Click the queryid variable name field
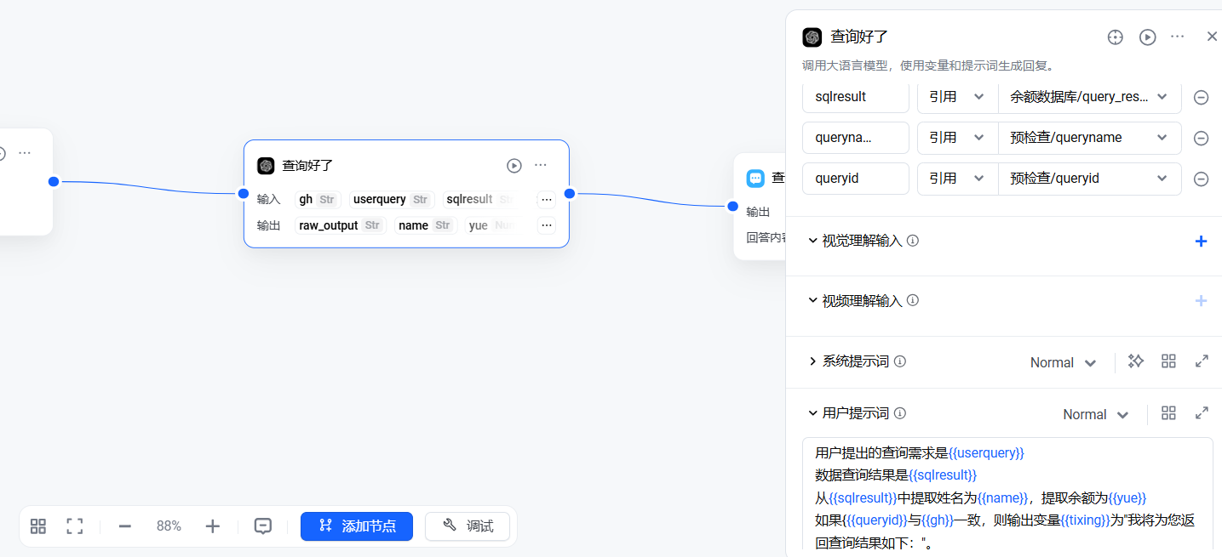 point(855,179)
